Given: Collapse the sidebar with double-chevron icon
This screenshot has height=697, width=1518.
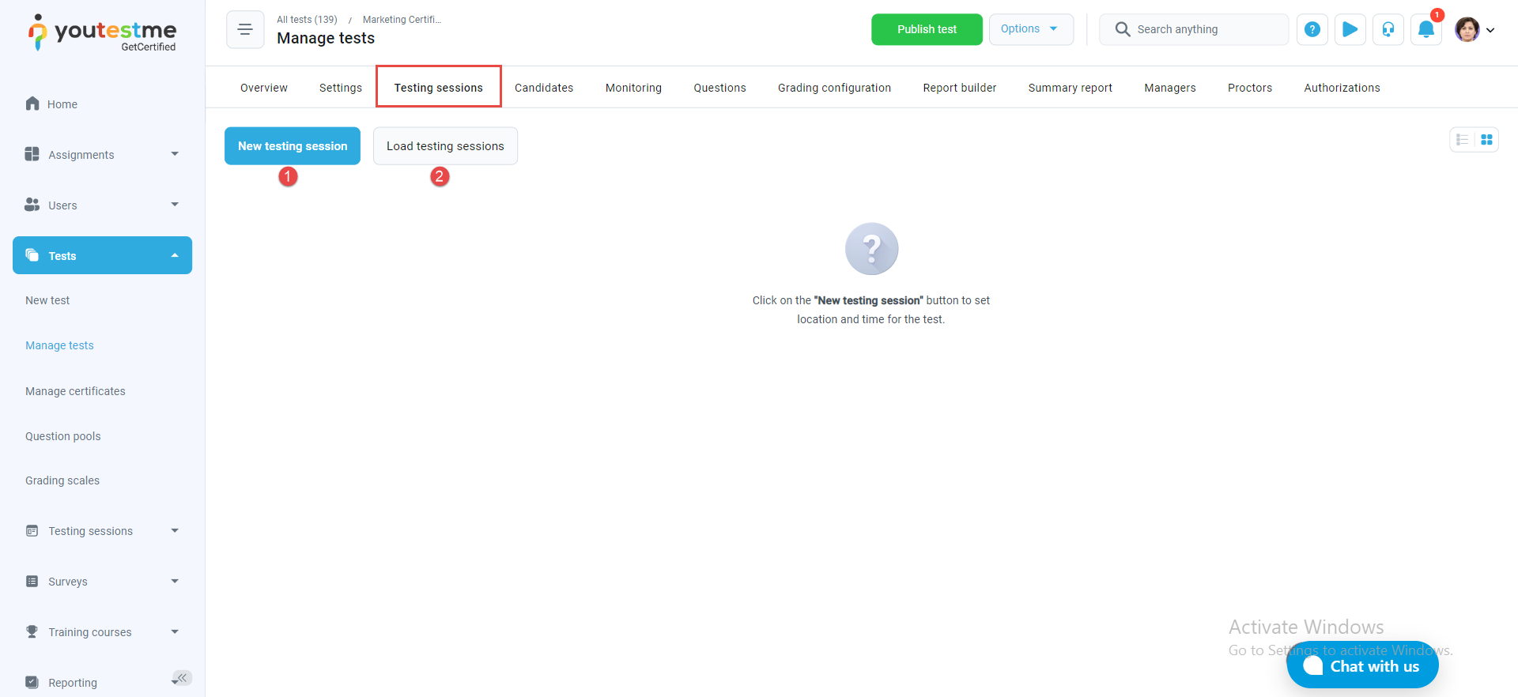Looking at the screenshot, I should 182,677.
